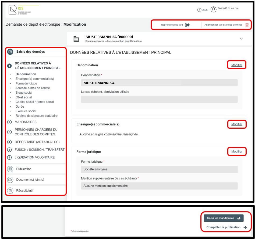Expand step 6 LIQUIDATION VOLONTAIRE
Image resolution: width=255 pixels, height=239 pixels.
(34, 158)
